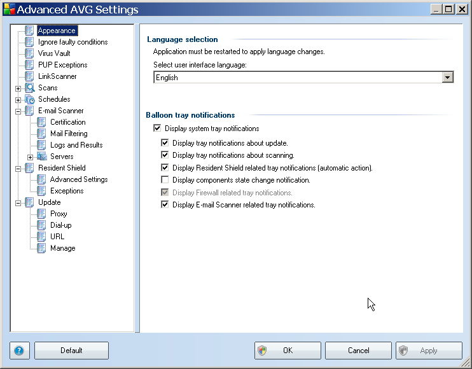
Task: Click the Firewall related tray notifications checkbox
Action: click(165, 192)
